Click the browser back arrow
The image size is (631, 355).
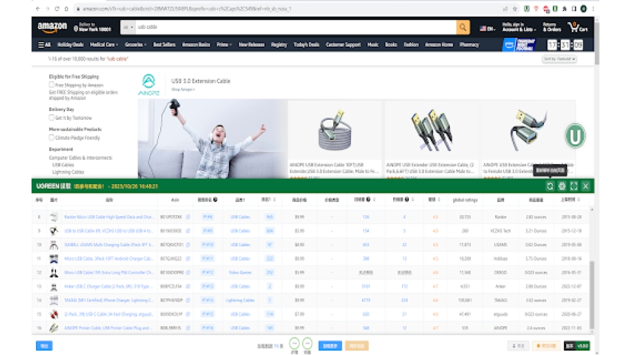[x=38, y=8]
